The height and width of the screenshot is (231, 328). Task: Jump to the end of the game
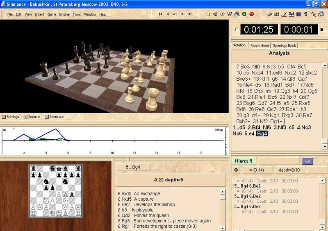pyautogui.click(x=190, y=14)
